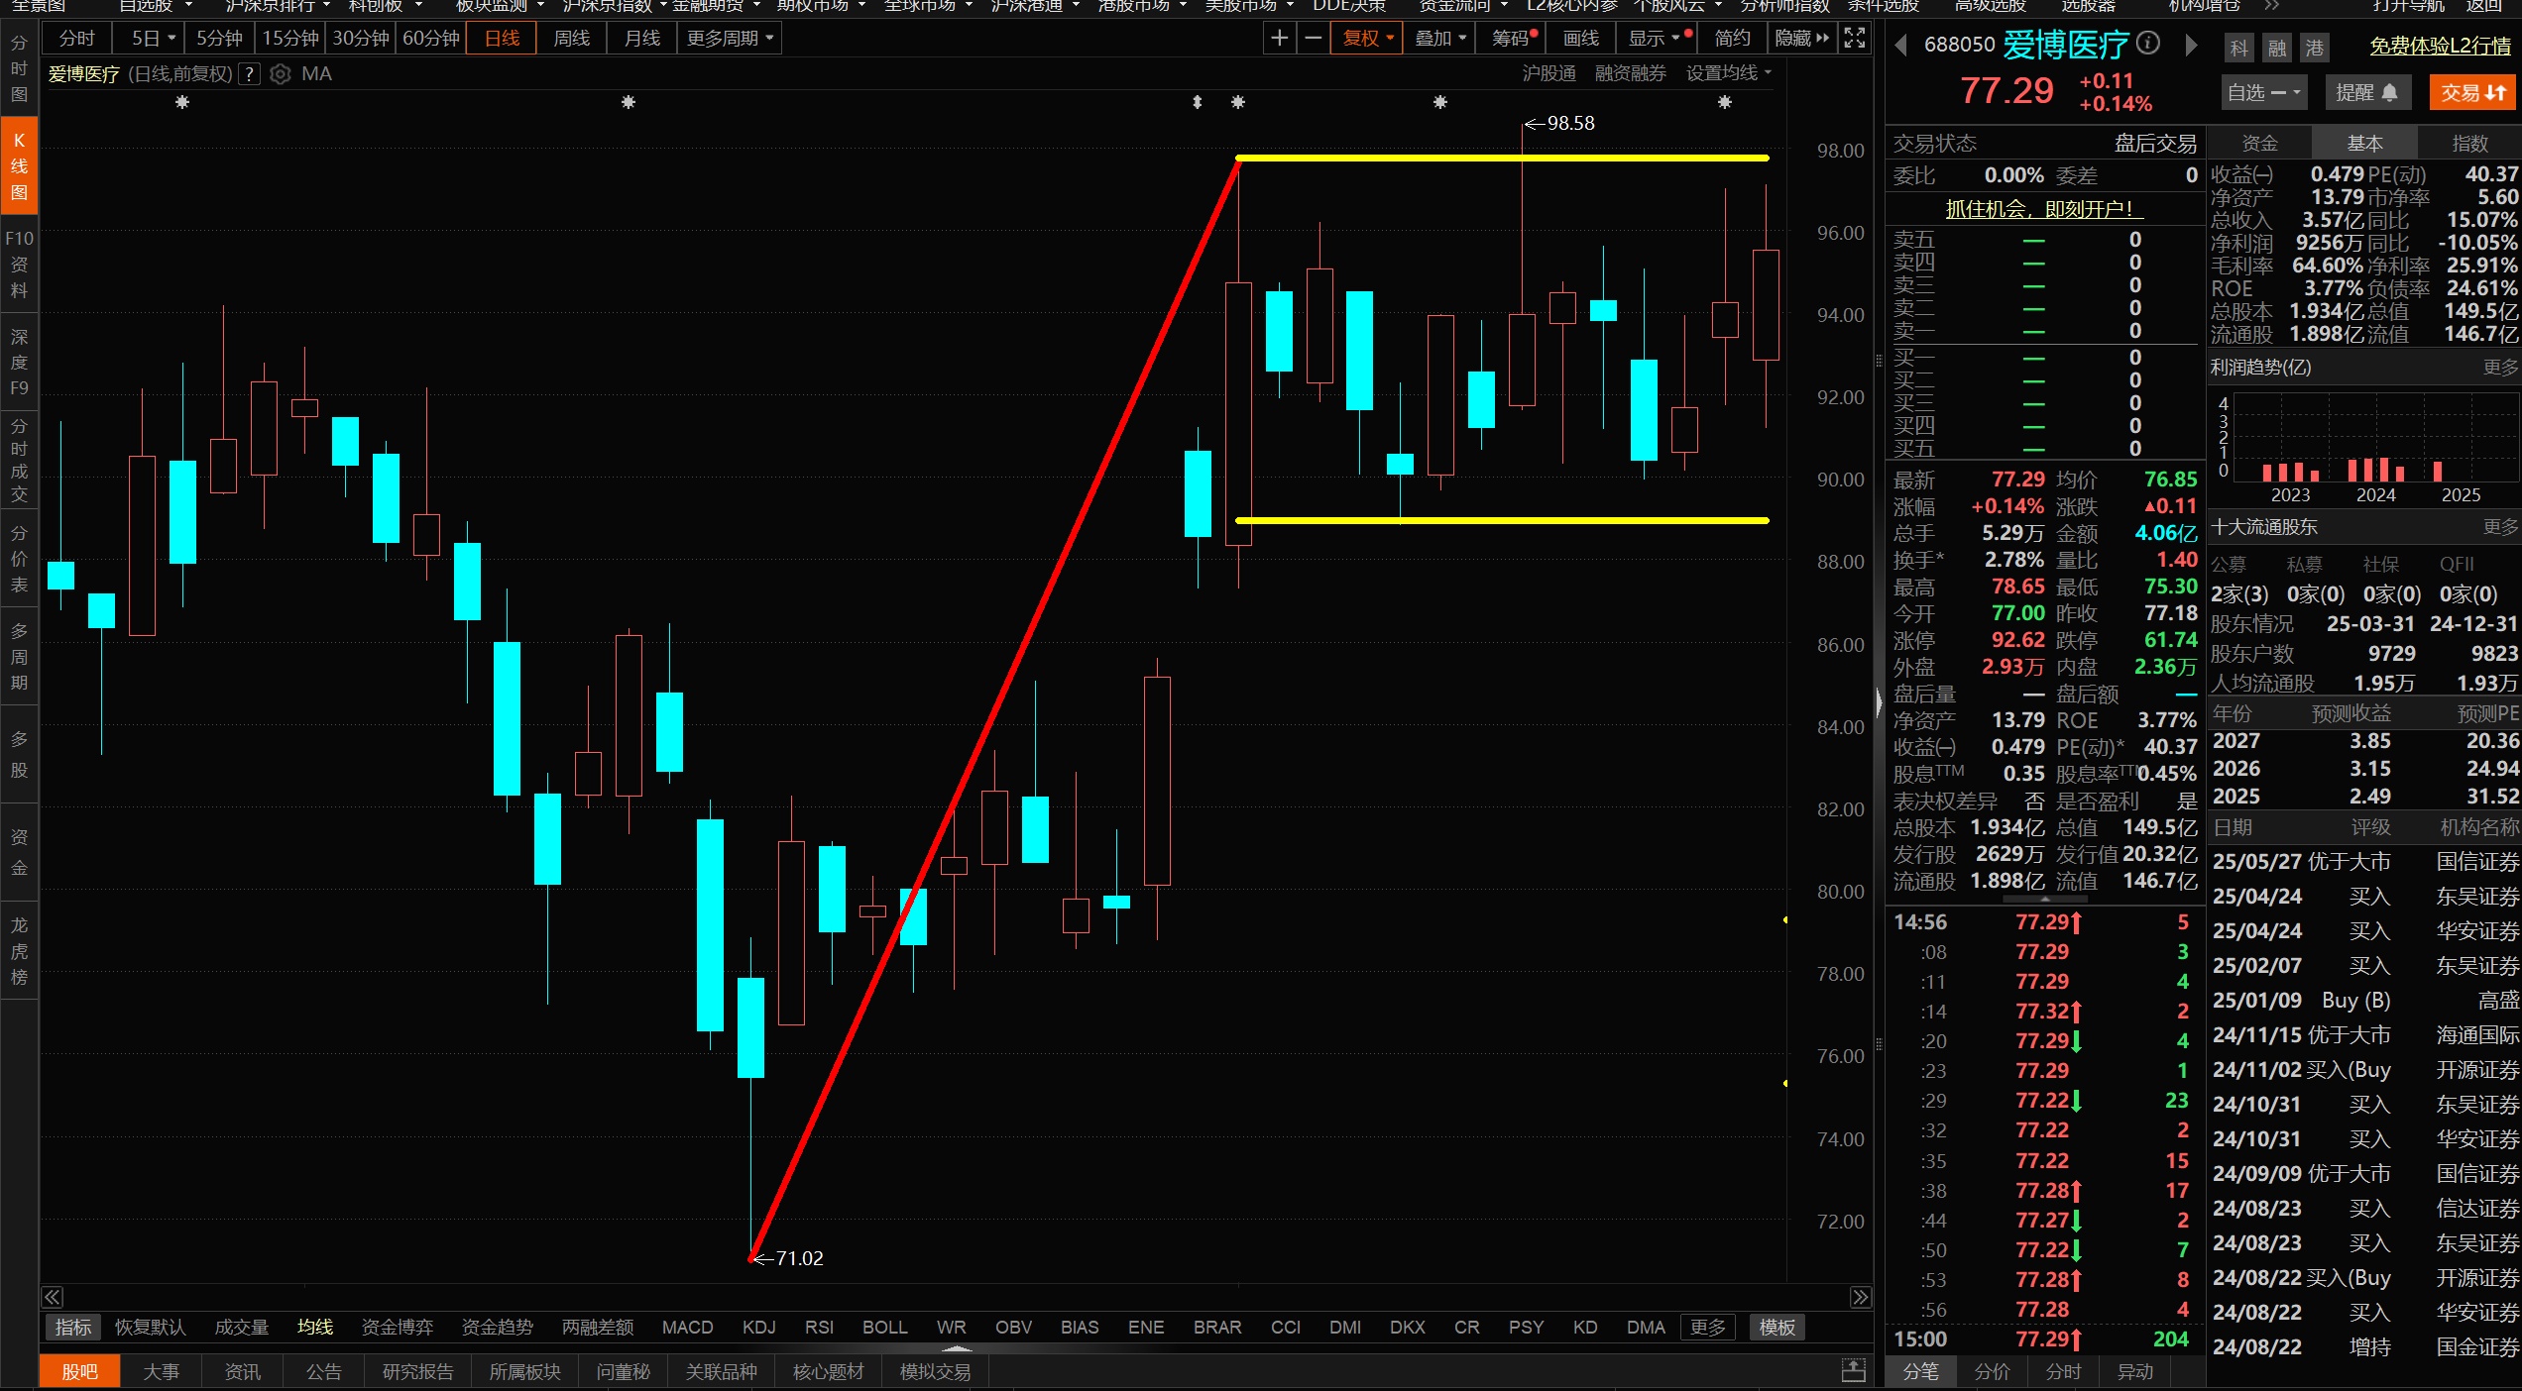Image resolution: width=2522 pixels, height=1391 pixels.
Task: Zoom out chart with minus icon
Action: pyautogui.click(x=1313, y=39)
